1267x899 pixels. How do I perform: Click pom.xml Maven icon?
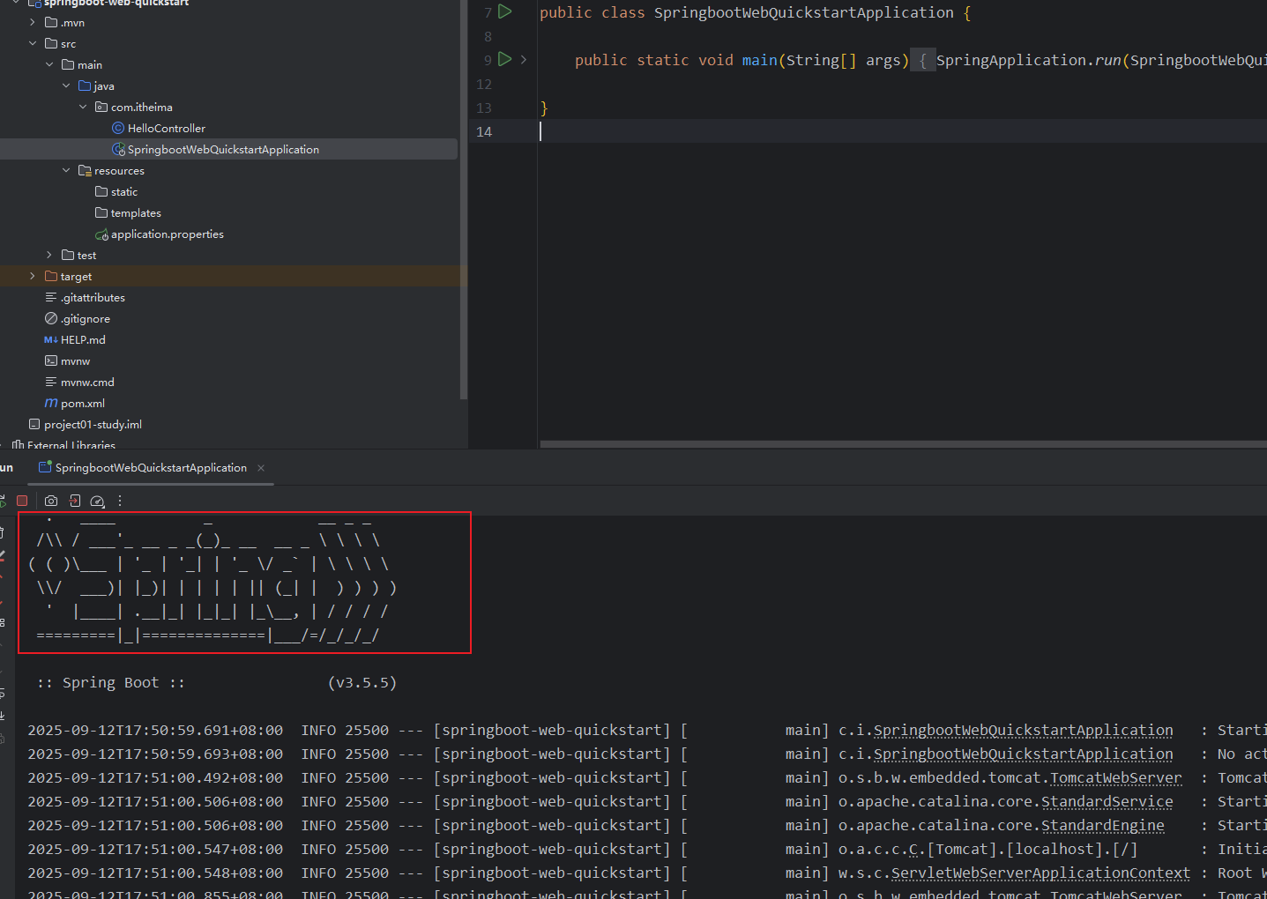coord(51,403)
